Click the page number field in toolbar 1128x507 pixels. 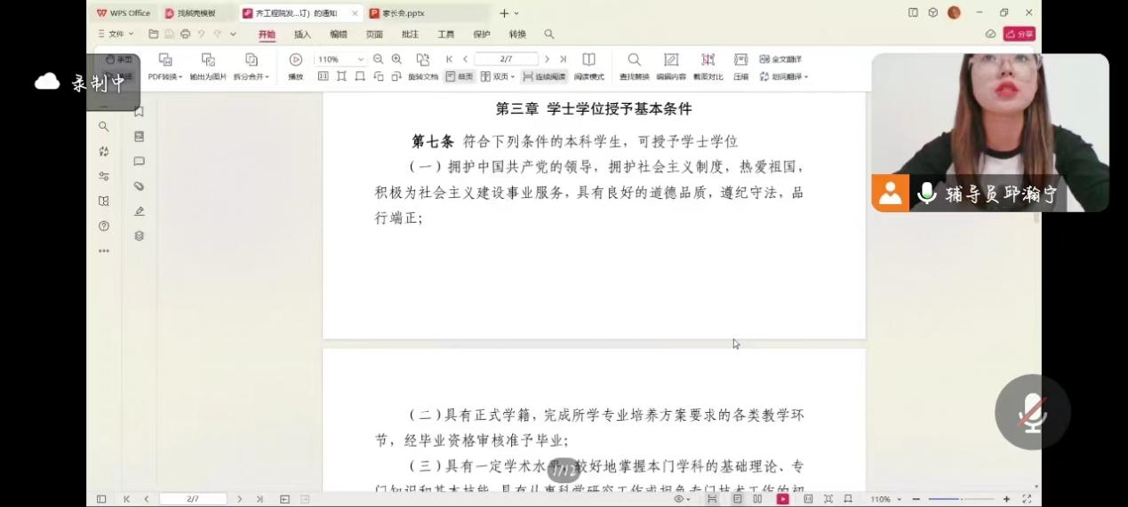pyautogui.click(x=505, y=59)
